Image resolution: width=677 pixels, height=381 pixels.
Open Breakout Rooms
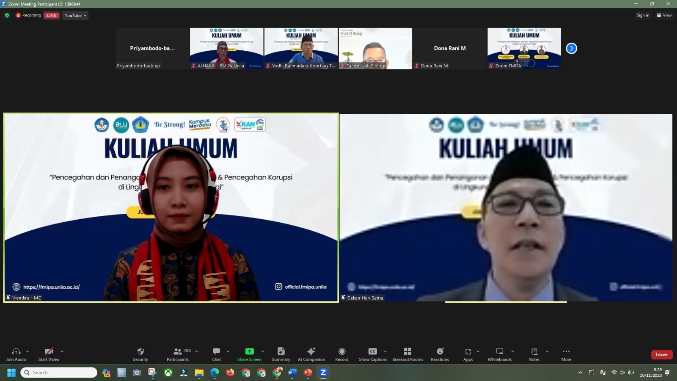pos(407,354)
